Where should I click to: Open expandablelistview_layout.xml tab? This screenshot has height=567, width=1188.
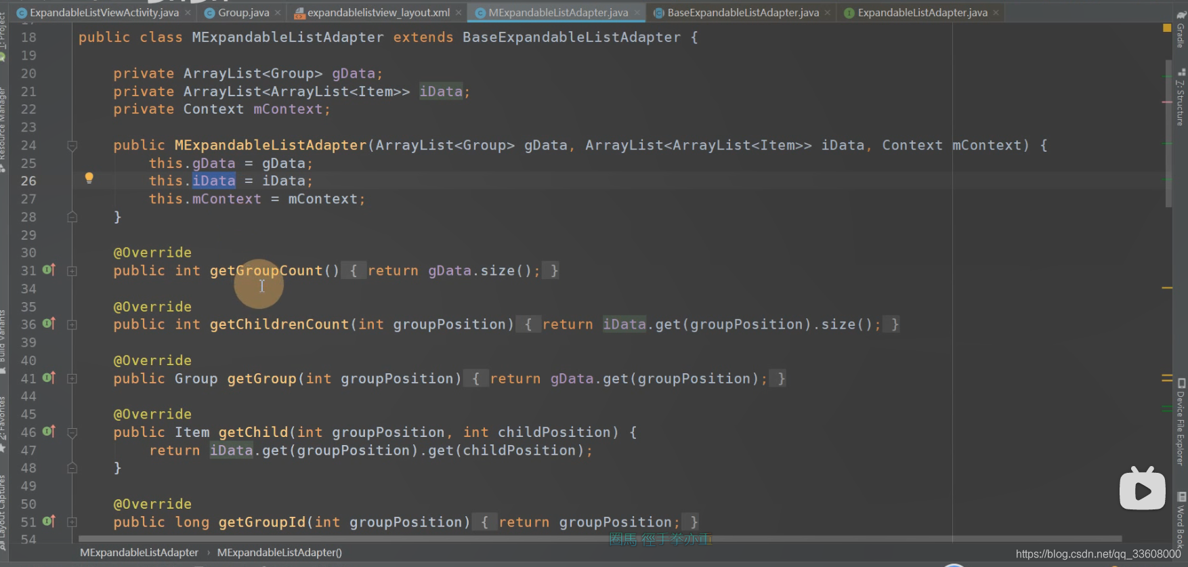[x=379, y=12]
